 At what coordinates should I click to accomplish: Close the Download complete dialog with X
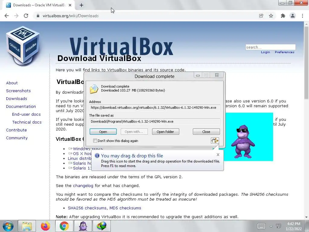pyautogui.click(x=217, y=75)
